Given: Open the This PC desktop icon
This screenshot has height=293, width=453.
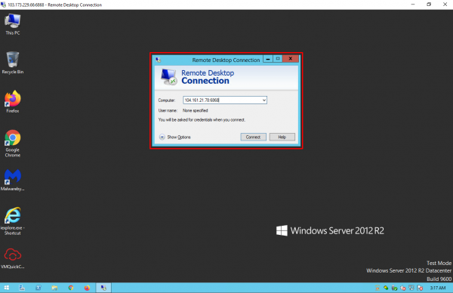Looking at the screenshot, I should tap(13, 24).
